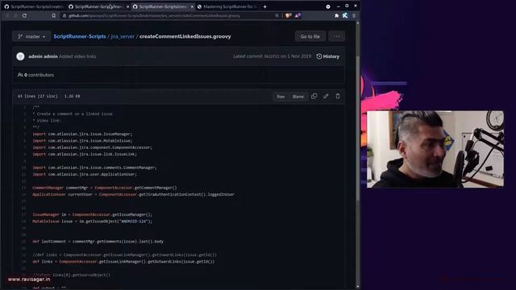This screenshot has width=516, height=290.
Task: Close the active ScriptRunner-Scripts tab
Action: (192, 6)
